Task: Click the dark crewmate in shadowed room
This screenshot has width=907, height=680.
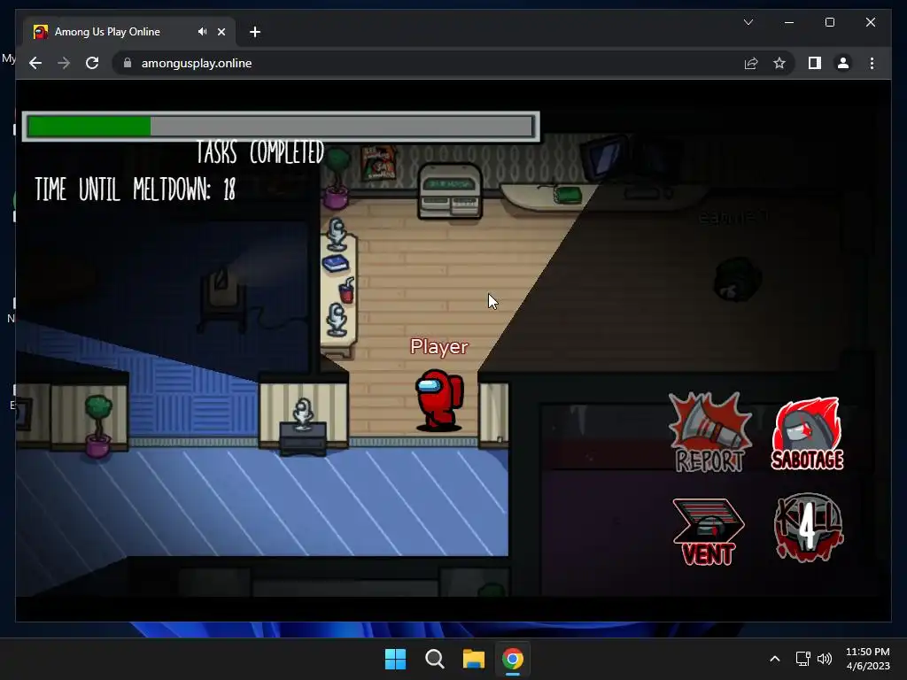Action: [737, 280]
